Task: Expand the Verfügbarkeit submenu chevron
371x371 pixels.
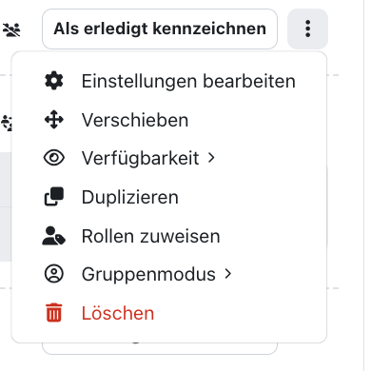Action: pyautogui.click(x=211, y=158)
